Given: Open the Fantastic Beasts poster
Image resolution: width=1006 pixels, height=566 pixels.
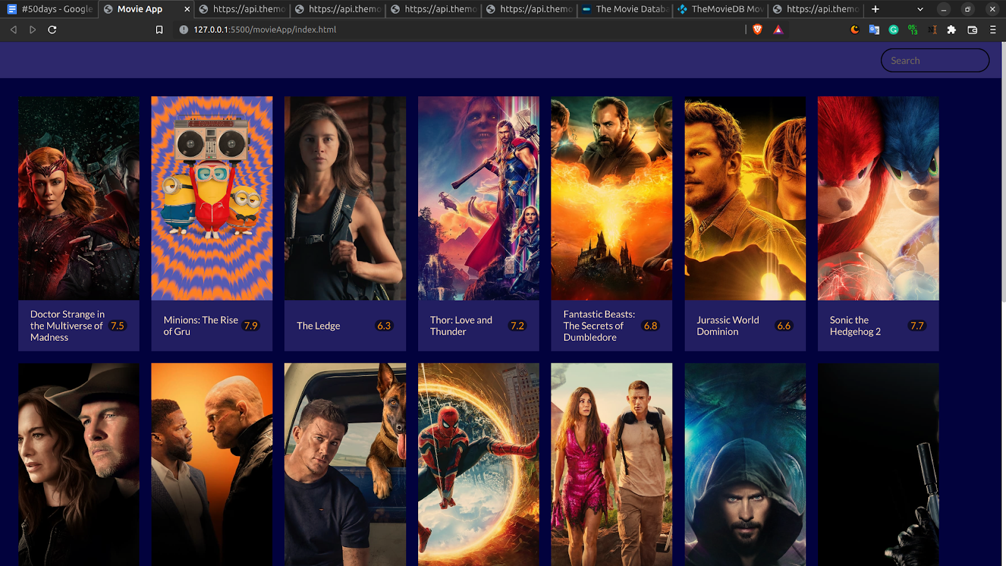Looking at the screenshot, I should point(612,198).
